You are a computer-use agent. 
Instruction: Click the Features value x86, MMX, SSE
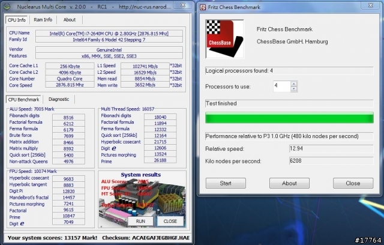click(109, 56)
